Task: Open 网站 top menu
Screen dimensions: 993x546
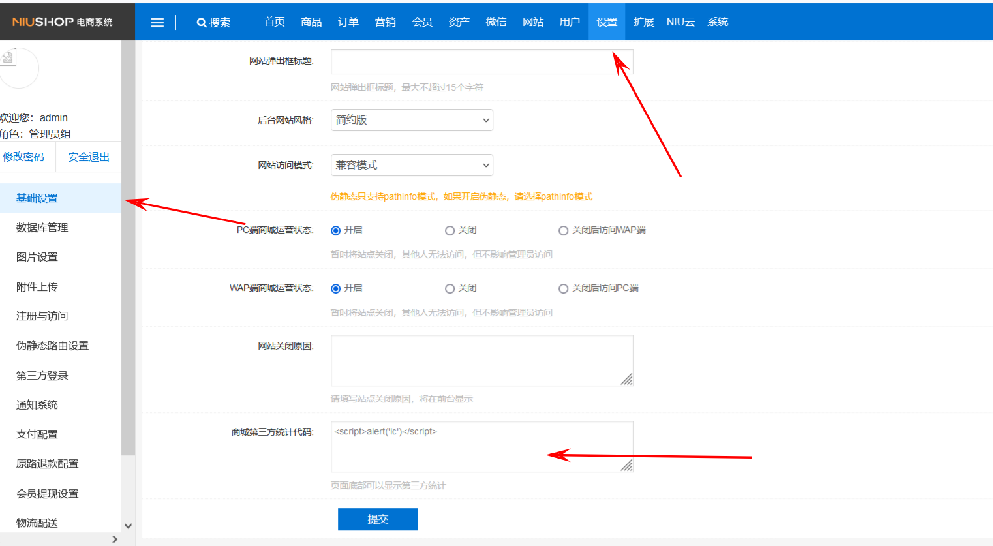Action: point(533,22)
